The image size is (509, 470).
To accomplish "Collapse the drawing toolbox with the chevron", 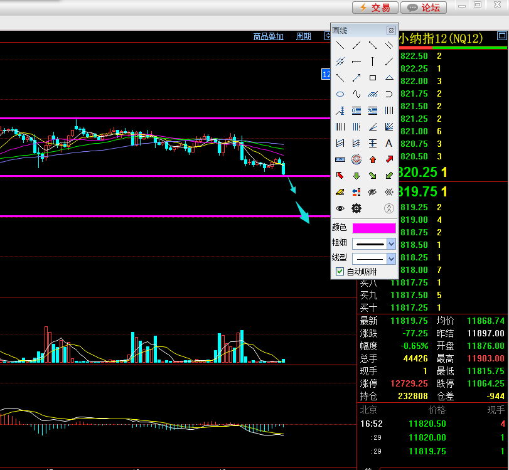I will pyautogui.click(x=389, y=208).
